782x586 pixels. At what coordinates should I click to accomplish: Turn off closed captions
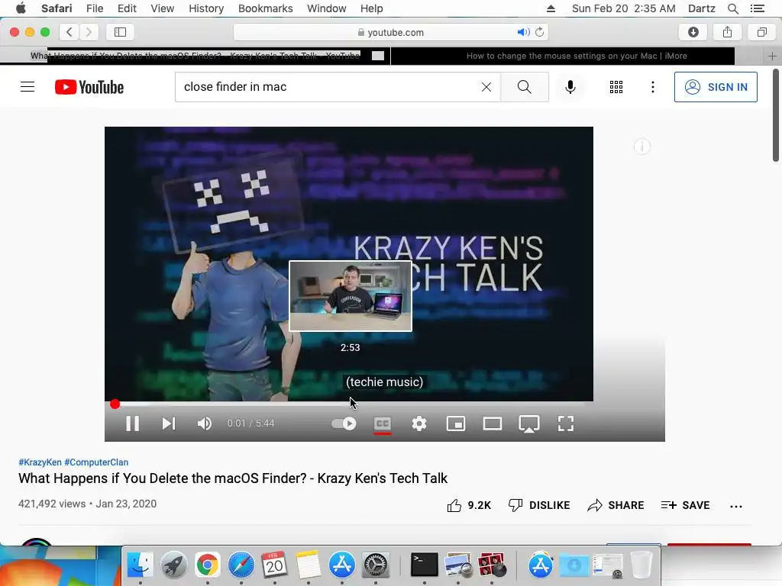click(x=383, y=424)
